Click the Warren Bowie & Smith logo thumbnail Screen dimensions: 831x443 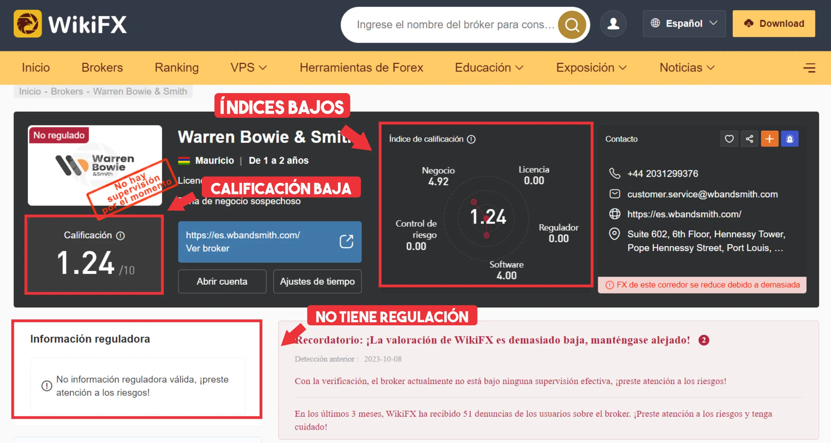tap(95, 165)
